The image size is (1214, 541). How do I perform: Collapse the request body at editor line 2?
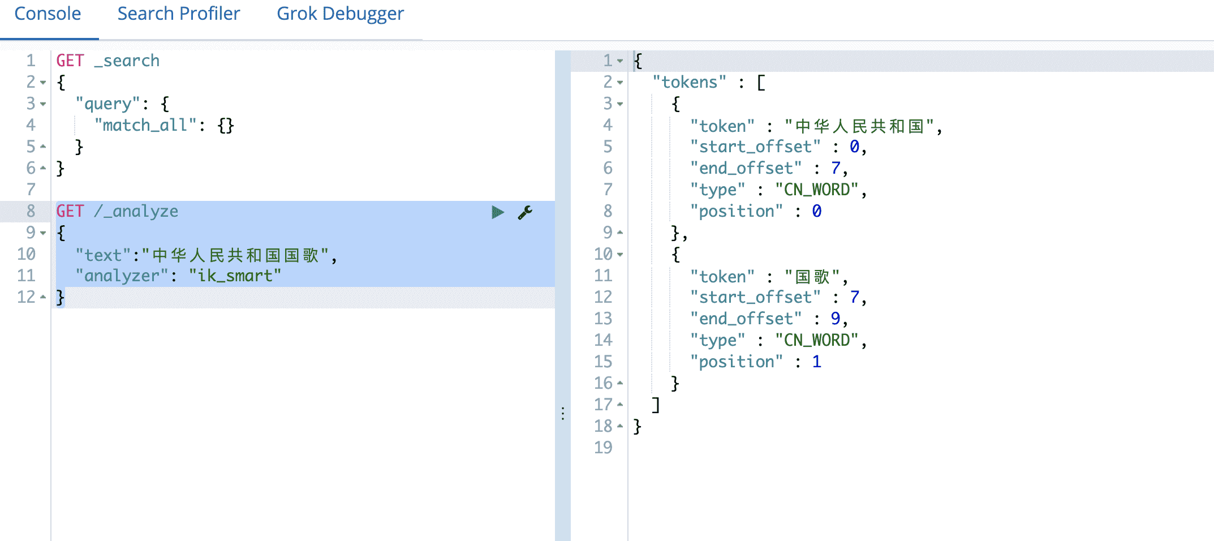point(43,83)
